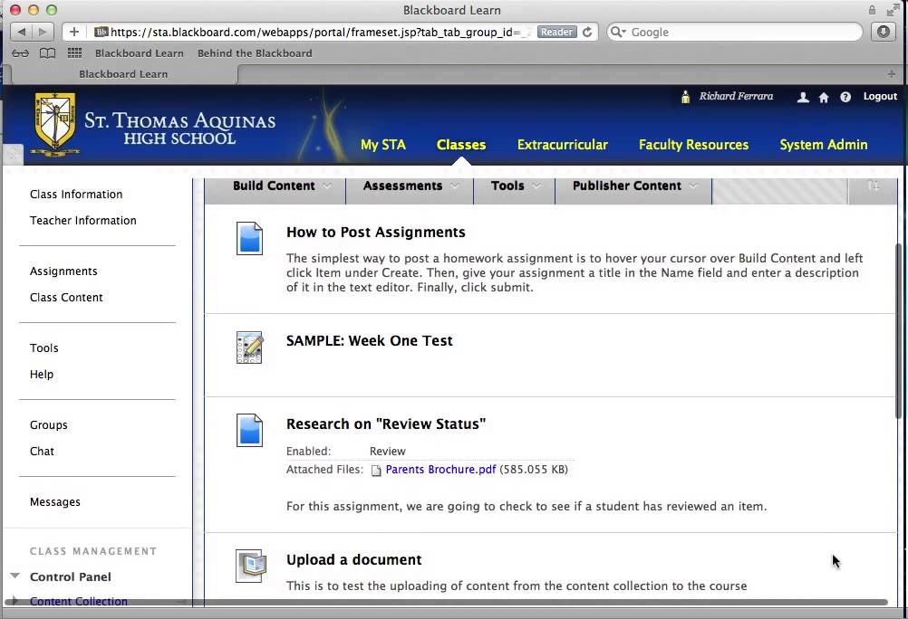The image size is (908, 619).
Task: Click the home icon in header
Action: click(x=824, y=97)
